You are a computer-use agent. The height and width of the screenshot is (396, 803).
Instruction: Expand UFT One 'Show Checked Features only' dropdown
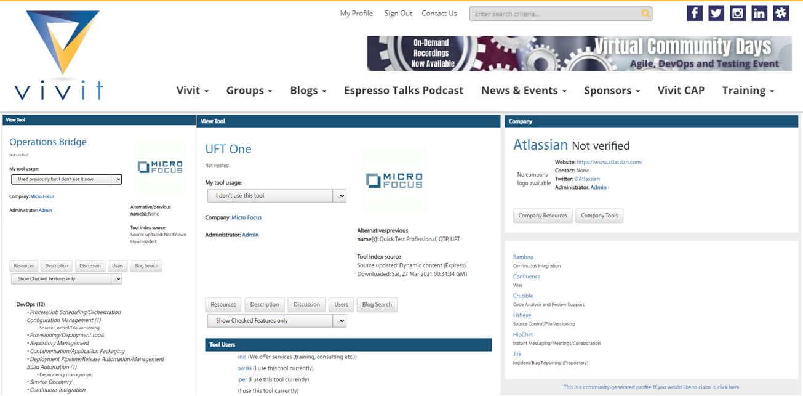point(277,321)
